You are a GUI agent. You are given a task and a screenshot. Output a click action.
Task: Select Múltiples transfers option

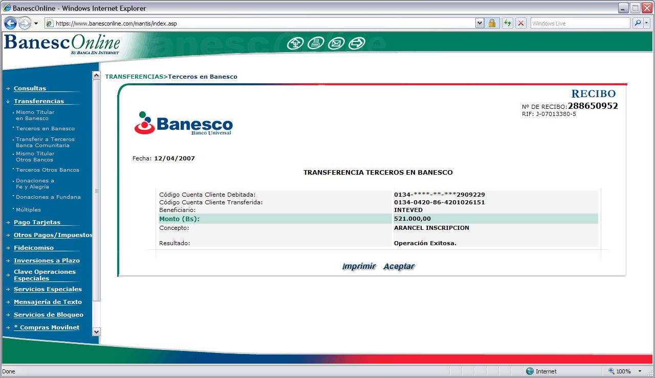pos(28,210)
